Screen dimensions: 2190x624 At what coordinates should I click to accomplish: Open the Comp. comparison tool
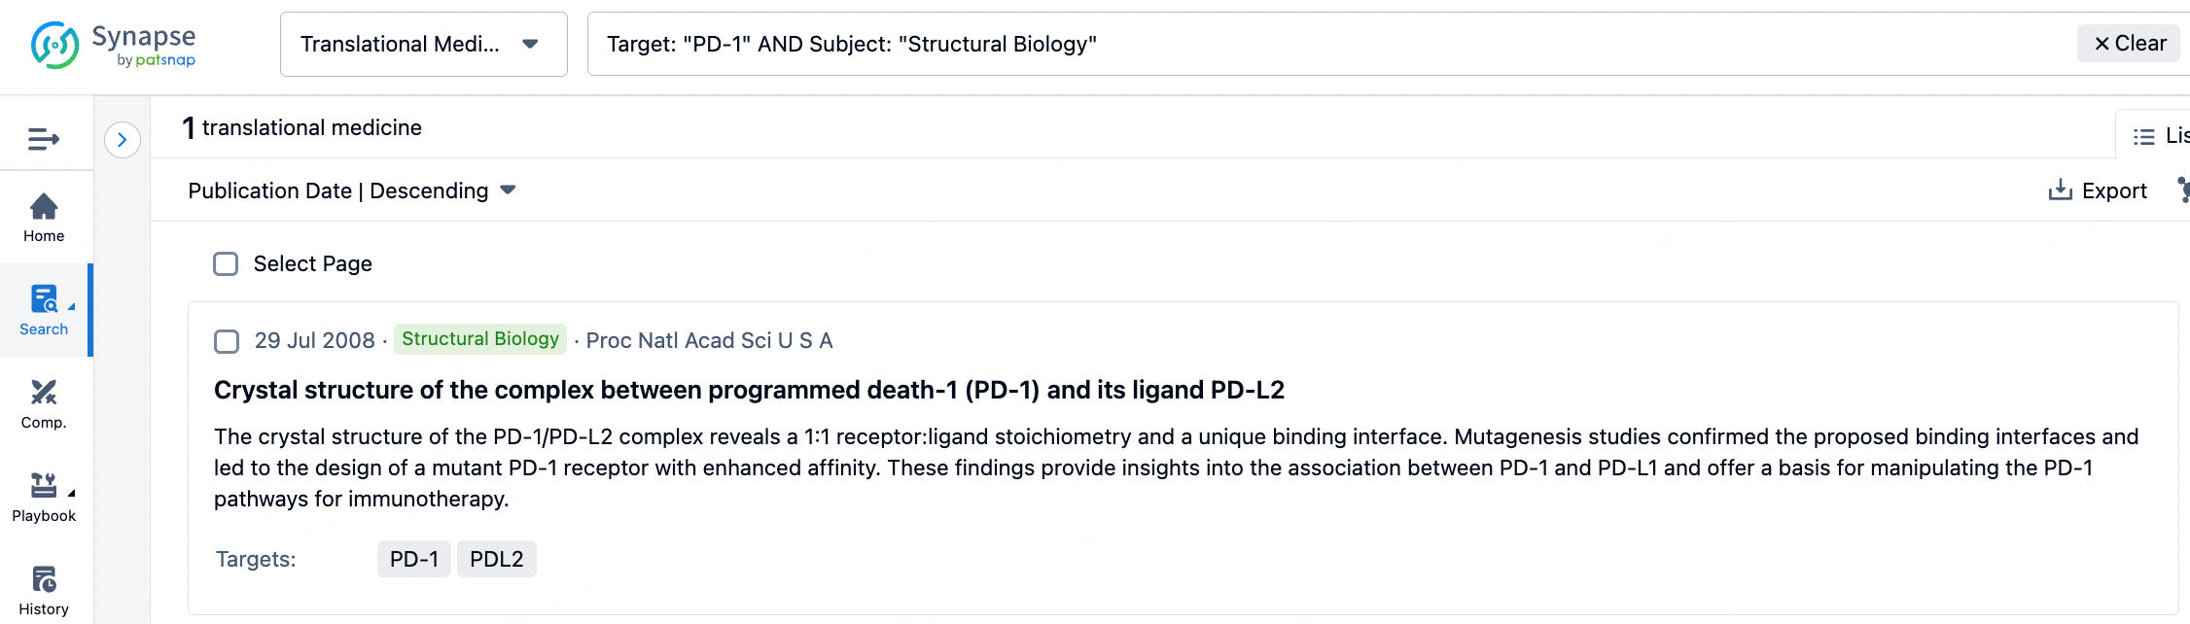44,403
